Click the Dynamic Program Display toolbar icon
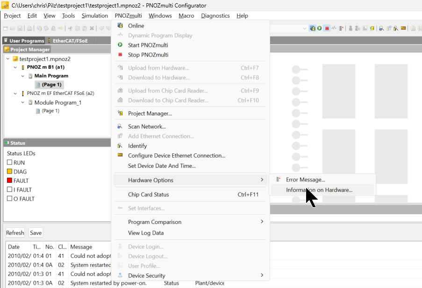Image resolution: width=422 pixels, height=288 pixels. tap(334, 28)
